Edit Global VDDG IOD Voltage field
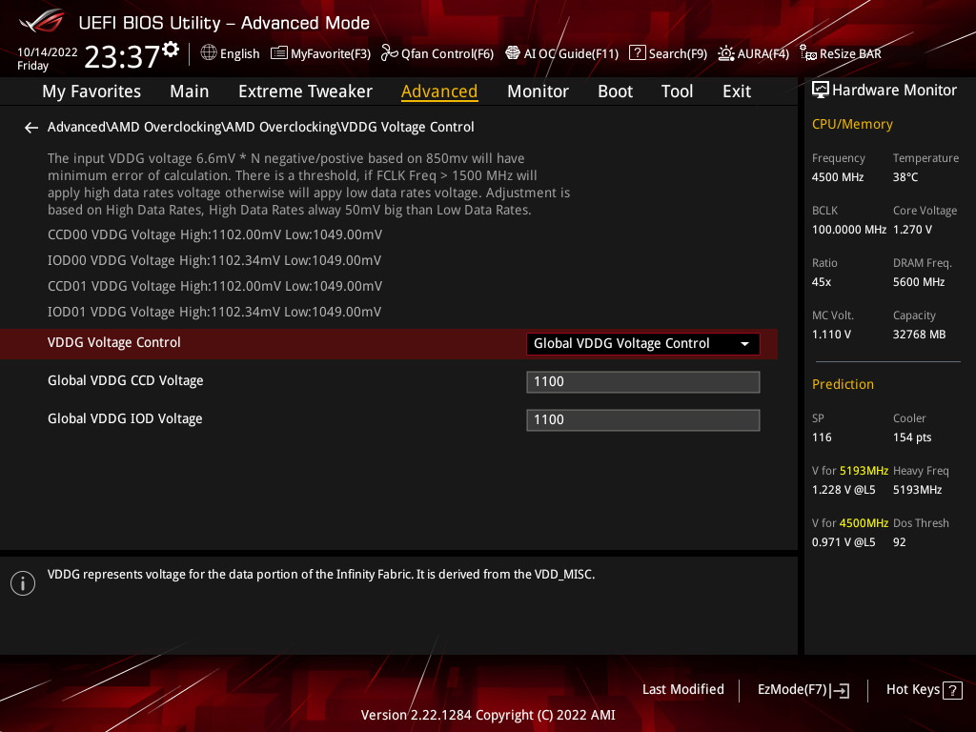Viewport: 976px width, 732px height. point(643,420)
